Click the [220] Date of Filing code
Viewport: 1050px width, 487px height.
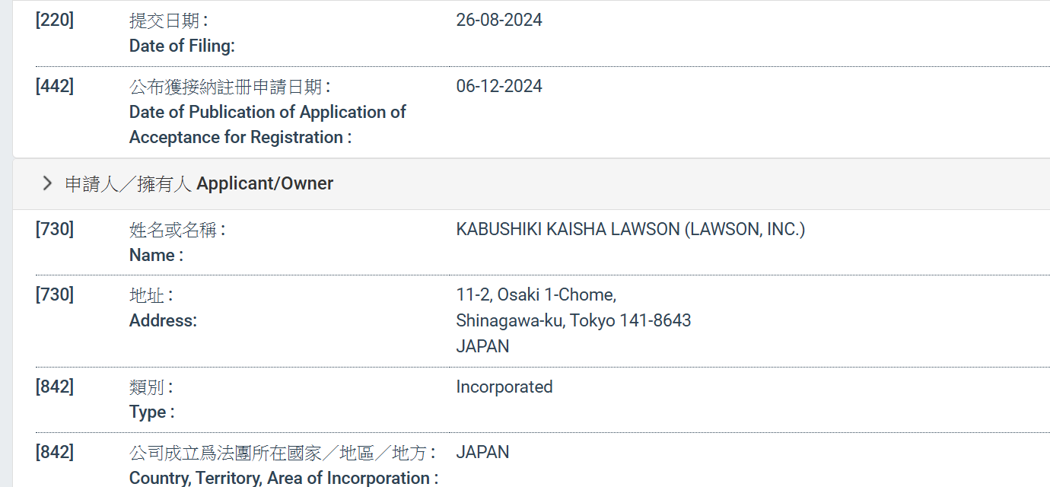[54, 20]
